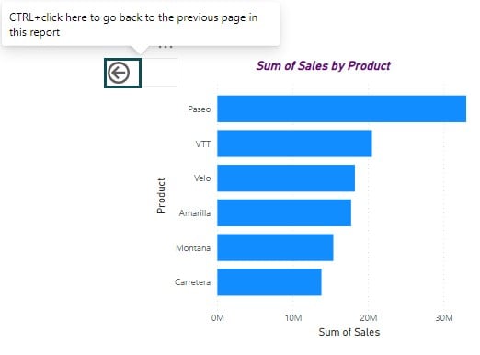The height and width of the screenshot is (355, 480).
Task: Open the three-dot more options menu
Action: (166, 47)
